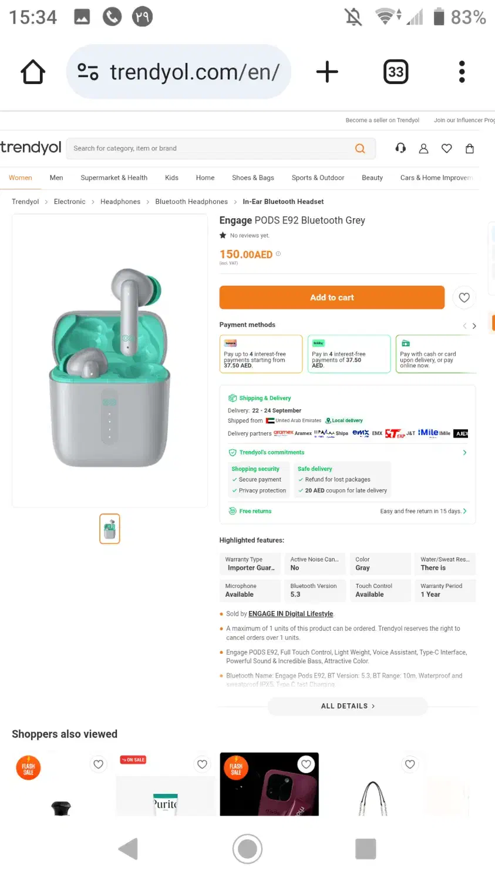The image size is (495, 882).
Task: Tap the browser home icon
Action: pos(33,72)
